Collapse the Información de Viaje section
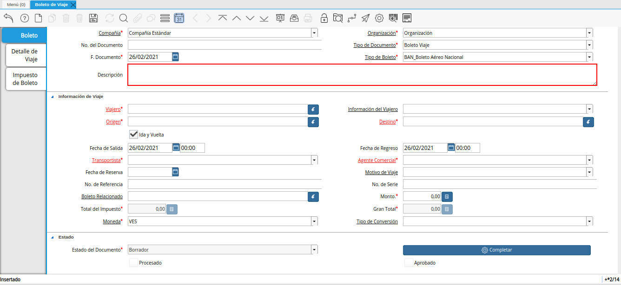 52,97
